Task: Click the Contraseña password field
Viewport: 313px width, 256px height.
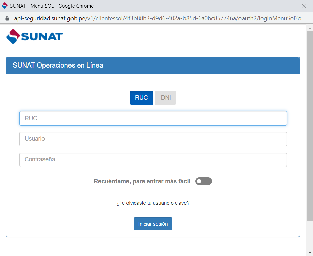Action: point(153,160)
